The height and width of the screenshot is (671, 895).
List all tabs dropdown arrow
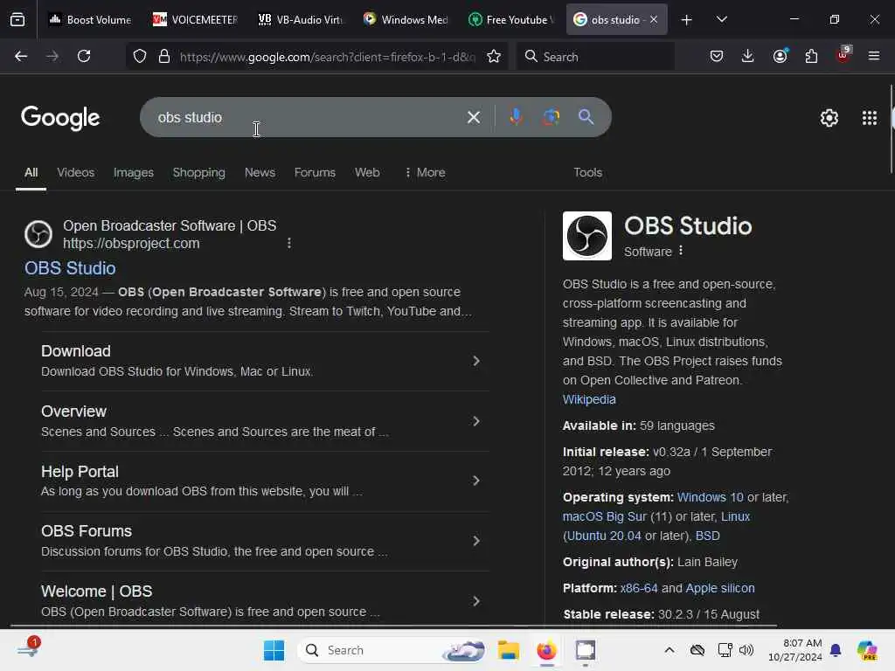tap(721, 19)
